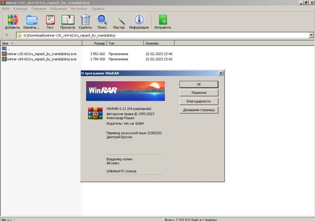Click 'Unlimited PC License' text
This screenshot has width=315, height=221.
click(121, 171)
